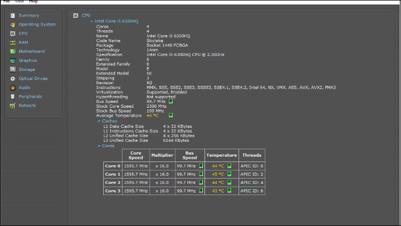Go to the Network section
The width and height of the screenshot is (401, 226).
27,105
